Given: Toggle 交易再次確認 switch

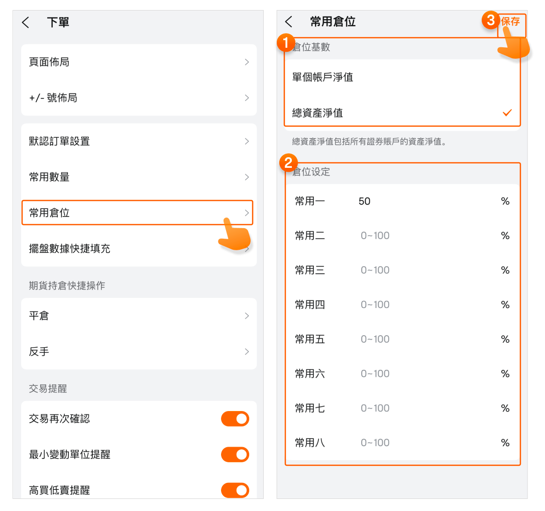Looking at the screenshot, I should coord(235,419).
